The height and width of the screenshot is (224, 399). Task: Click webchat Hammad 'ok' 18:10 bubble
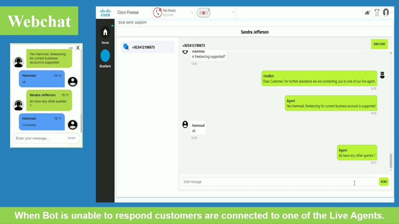click(x=42, y=79)
